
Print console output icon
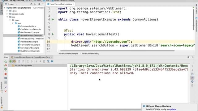coord(192,82)
